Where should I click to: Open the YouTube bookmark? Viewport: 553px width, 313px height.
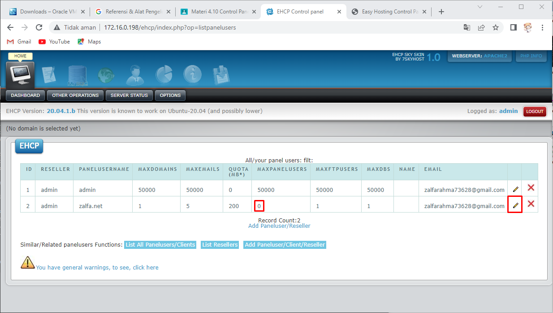(x=54, y=42)
